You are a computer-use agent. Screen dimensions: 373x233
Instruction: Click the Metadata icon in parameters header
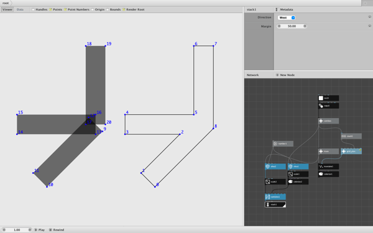coord(277,9)
